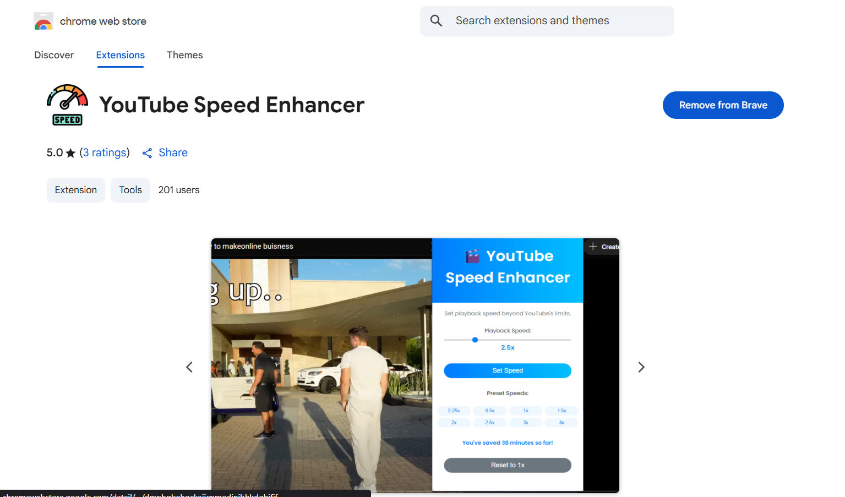Click the Tools category chip
Image resolution: width=845 pixels, height=497 pixels.
tap(130, 190)
